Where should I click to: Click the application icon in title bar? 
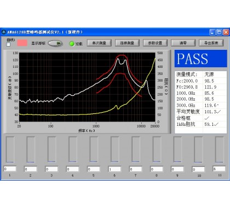(4, 32)
